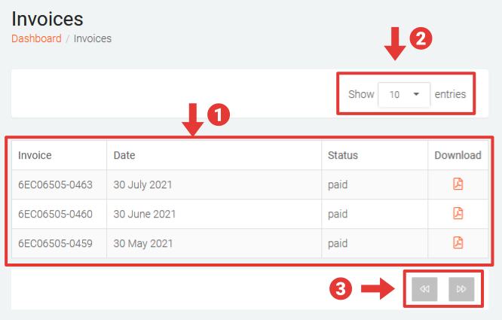This screenshot has height=320, width=502.
Task: Go to next page of invoices
Action: (x=461, y=289)
